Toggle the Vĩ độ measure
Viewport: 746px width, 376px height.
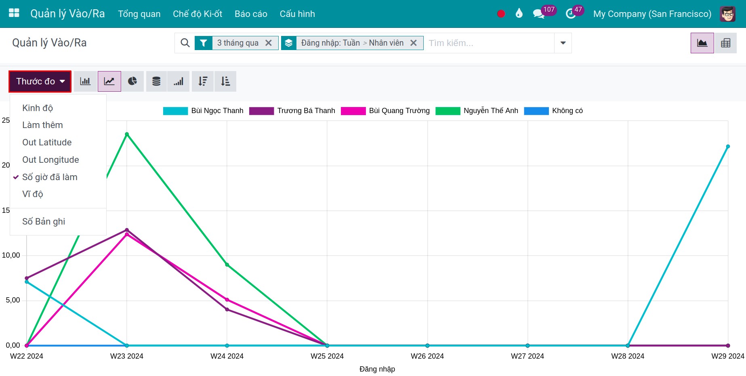click(58, 194)
